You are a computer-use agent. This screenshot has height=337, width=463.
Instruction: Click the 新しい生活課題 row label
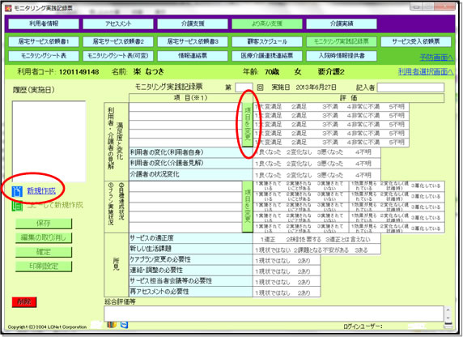[191, 249]
